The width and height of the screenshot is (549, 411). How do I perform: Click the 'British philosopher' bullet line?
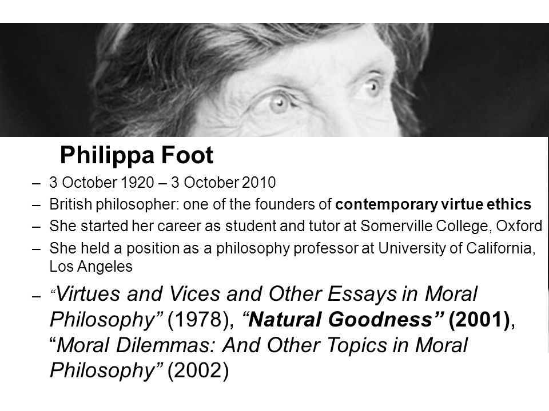[x=291, y=204]
